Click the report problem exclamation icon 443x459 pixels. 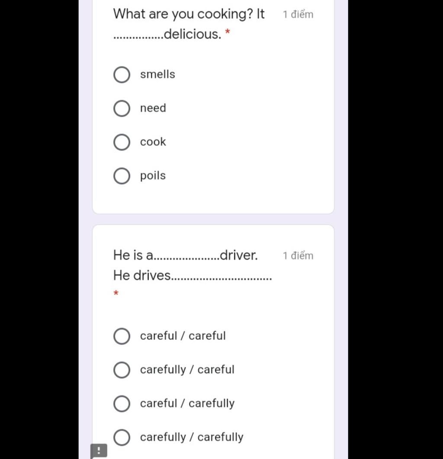click(99, 451)
